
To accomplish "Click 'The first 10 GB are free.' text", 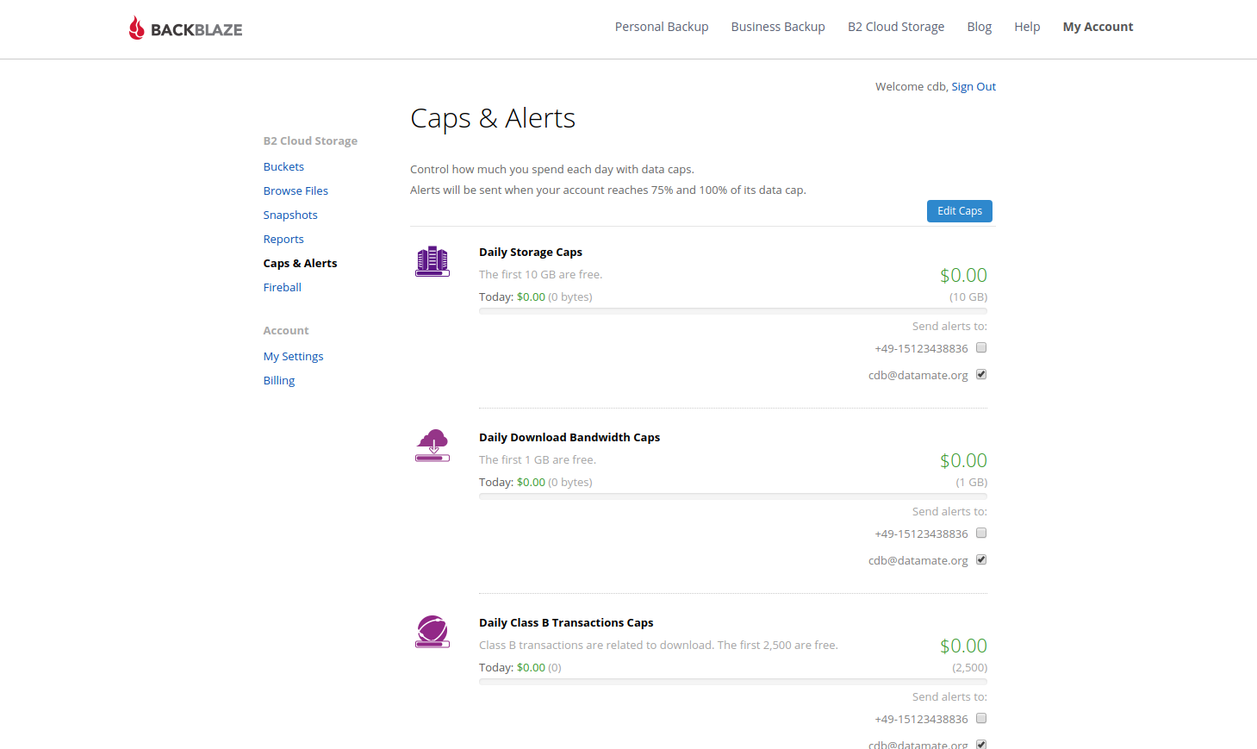I will pyautogui.click(x=541, y=274).
